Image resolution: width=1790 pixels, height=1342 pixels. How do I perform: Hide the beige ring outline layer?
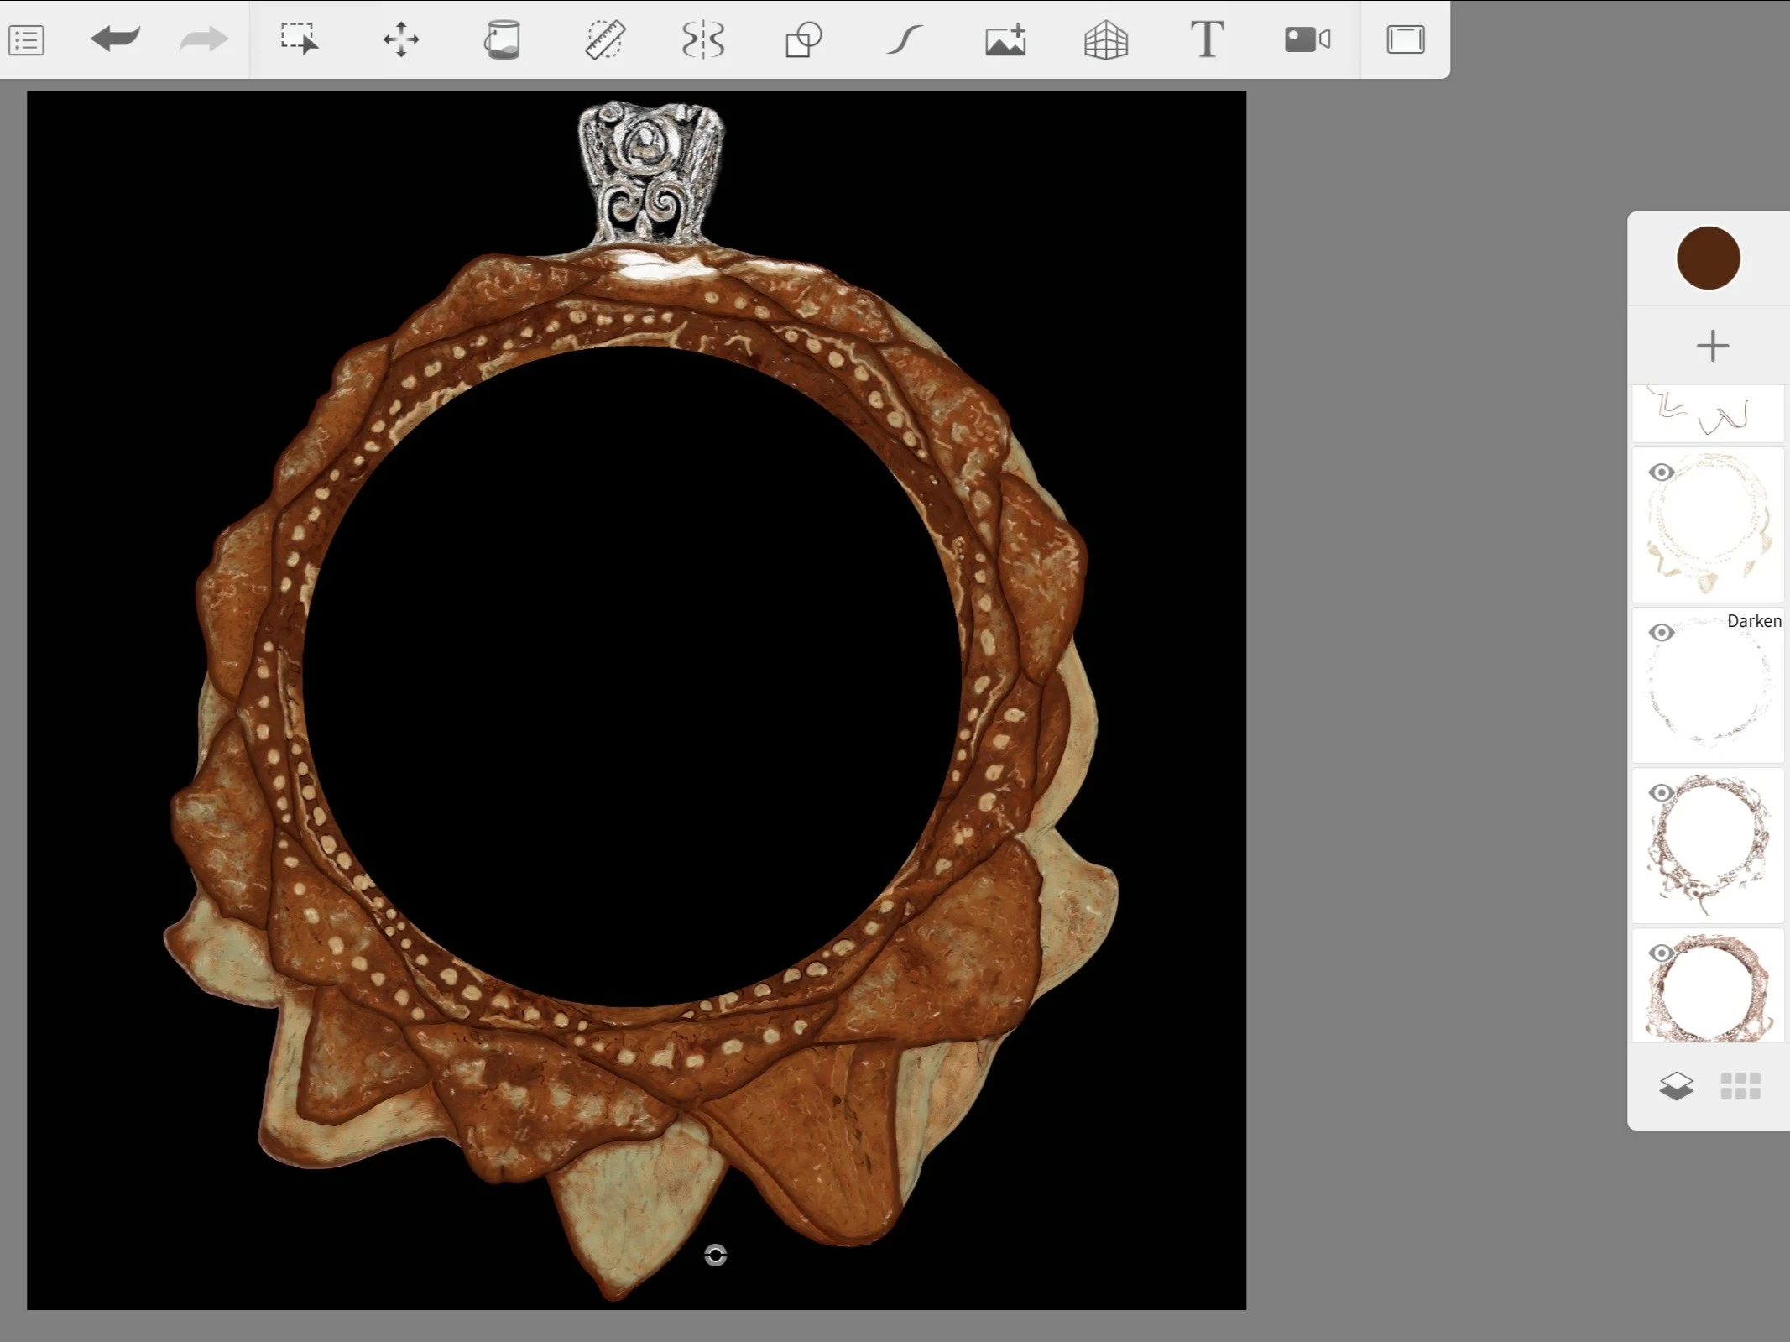[x=1661, y=473]
